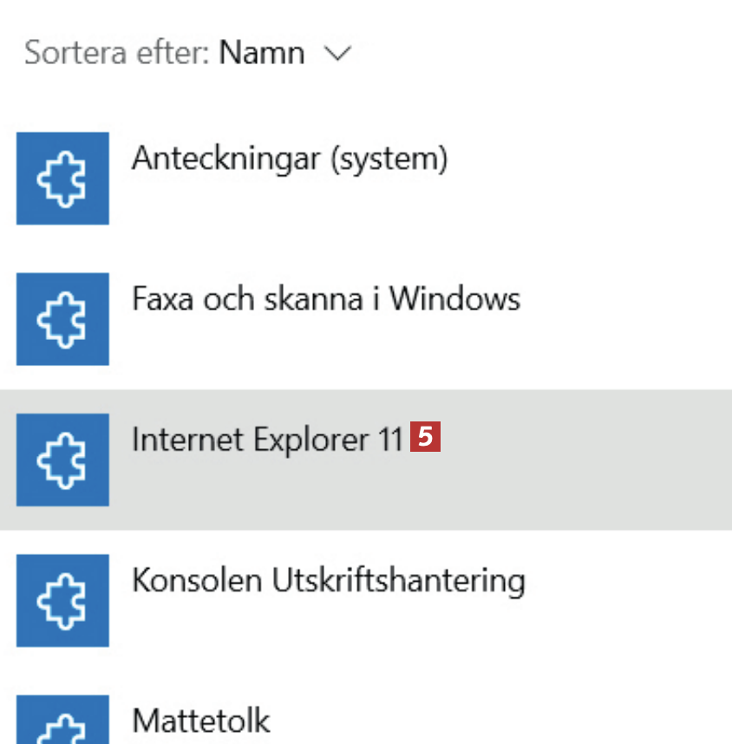
Task: Open the Namn sort dropdown
Action: pyautogui.click(x=261, y=54)
